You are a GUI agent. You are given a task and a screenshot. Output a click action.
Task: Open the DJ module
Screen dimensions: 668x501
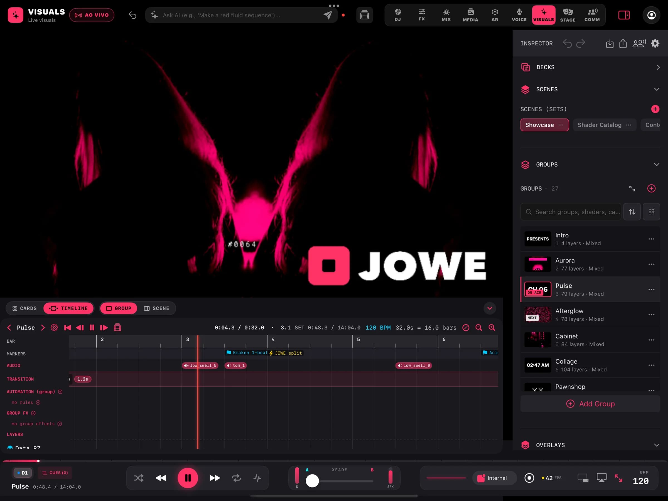click(397, 15)
